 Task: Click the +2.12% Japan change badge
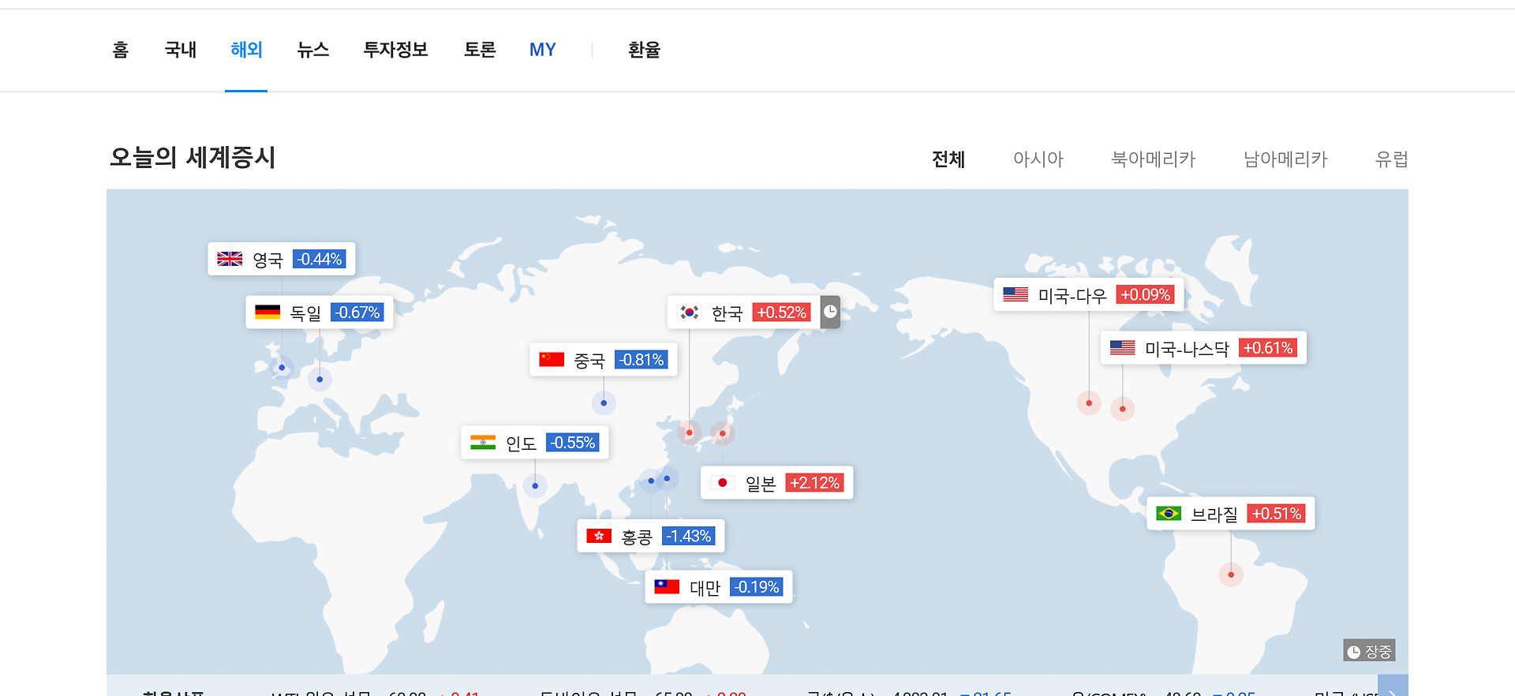click(815, 483)
